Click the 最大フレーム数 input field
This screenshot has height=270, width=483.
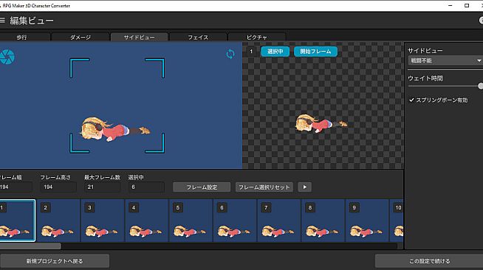click(103, 187)
